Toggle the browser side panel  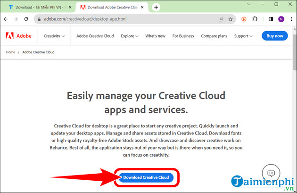click(x=271, y=19)
